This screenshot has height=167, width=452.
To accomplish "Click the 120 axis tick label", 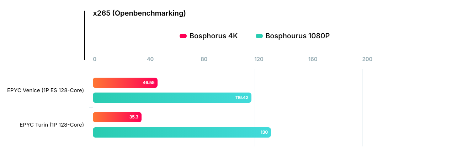I will tap(259, 59).
